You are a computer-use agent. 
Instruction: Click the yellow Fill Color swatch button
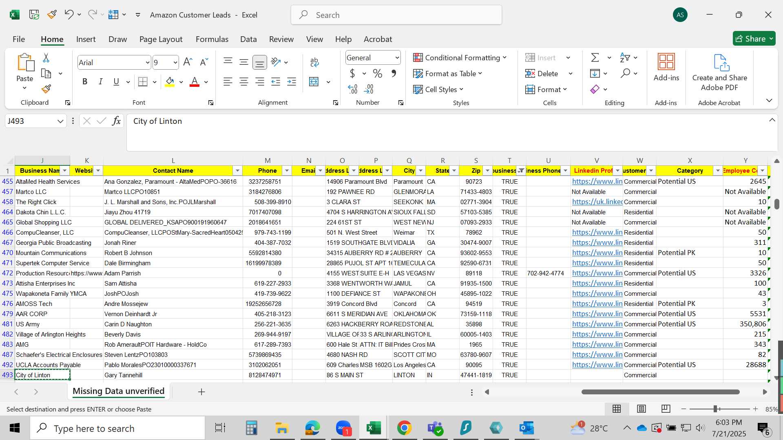pos(170,81)
